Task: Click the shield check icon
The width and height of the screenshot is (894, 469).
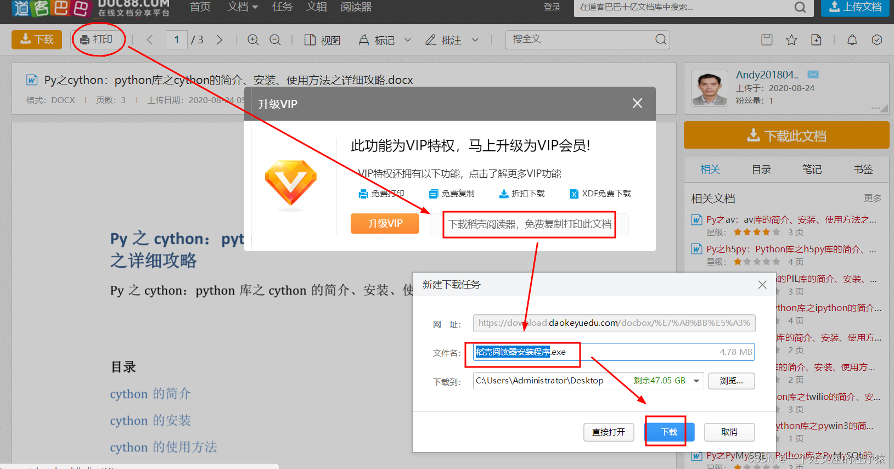Action: coord(877,39)
